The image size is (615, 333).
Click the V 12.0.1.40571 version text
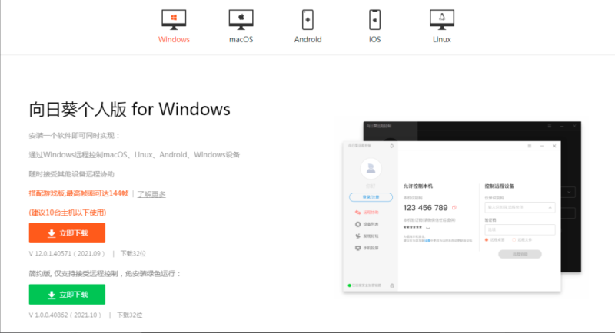(x=67, y=253)
